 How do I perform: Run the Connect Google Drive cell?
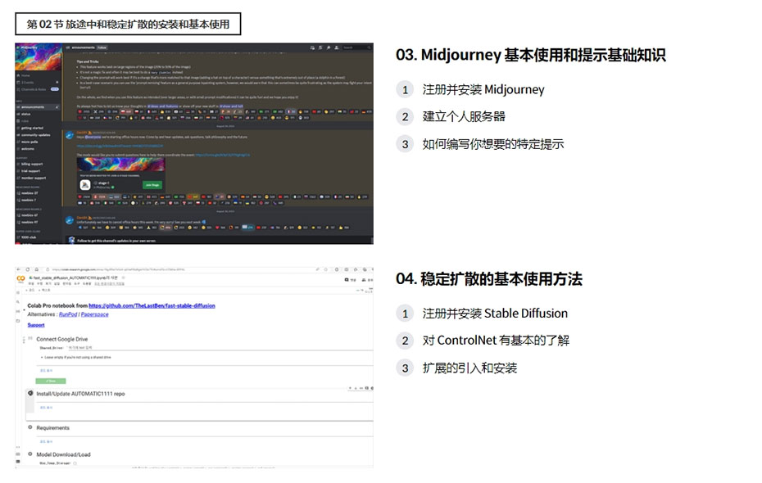[x=30, y=338]
